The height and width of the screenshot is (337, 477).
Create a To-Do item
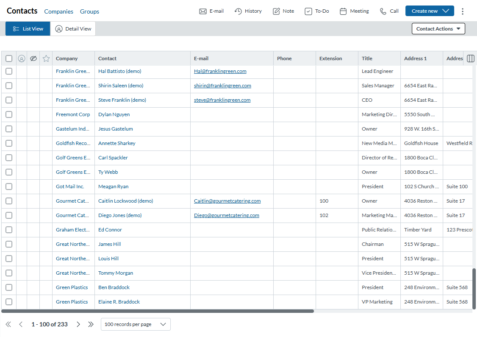[317, 11]
